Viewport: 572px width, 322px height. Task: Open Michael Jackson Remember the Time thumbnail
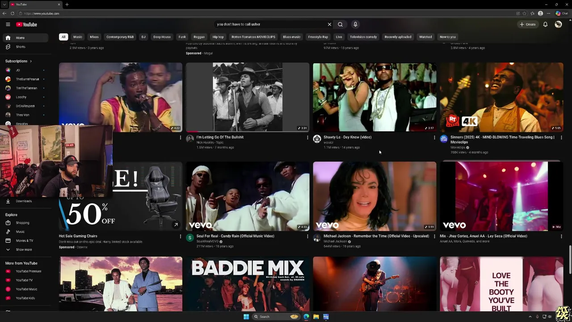(x=374, y=196)
